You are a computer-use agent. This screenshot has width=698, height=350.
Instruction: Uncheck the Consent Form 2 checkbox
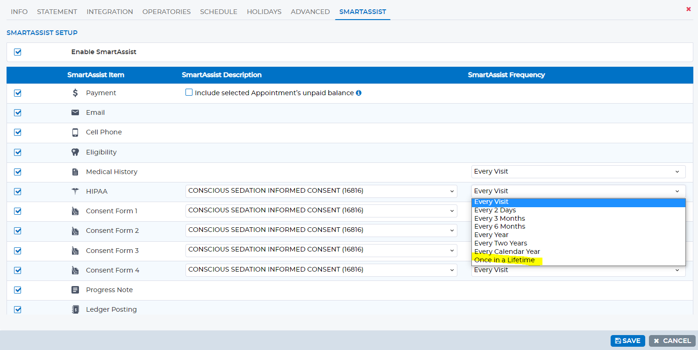(x=18, y=231)
